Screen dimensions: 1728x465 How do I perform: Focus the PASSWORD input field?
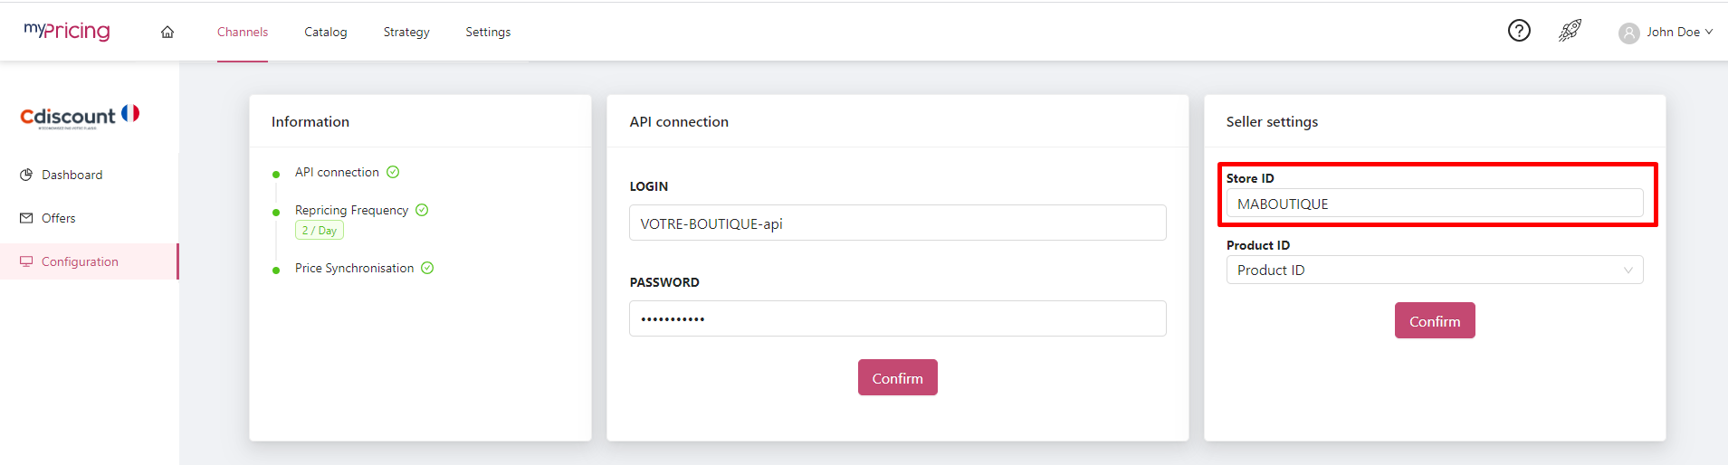point(897,318)
